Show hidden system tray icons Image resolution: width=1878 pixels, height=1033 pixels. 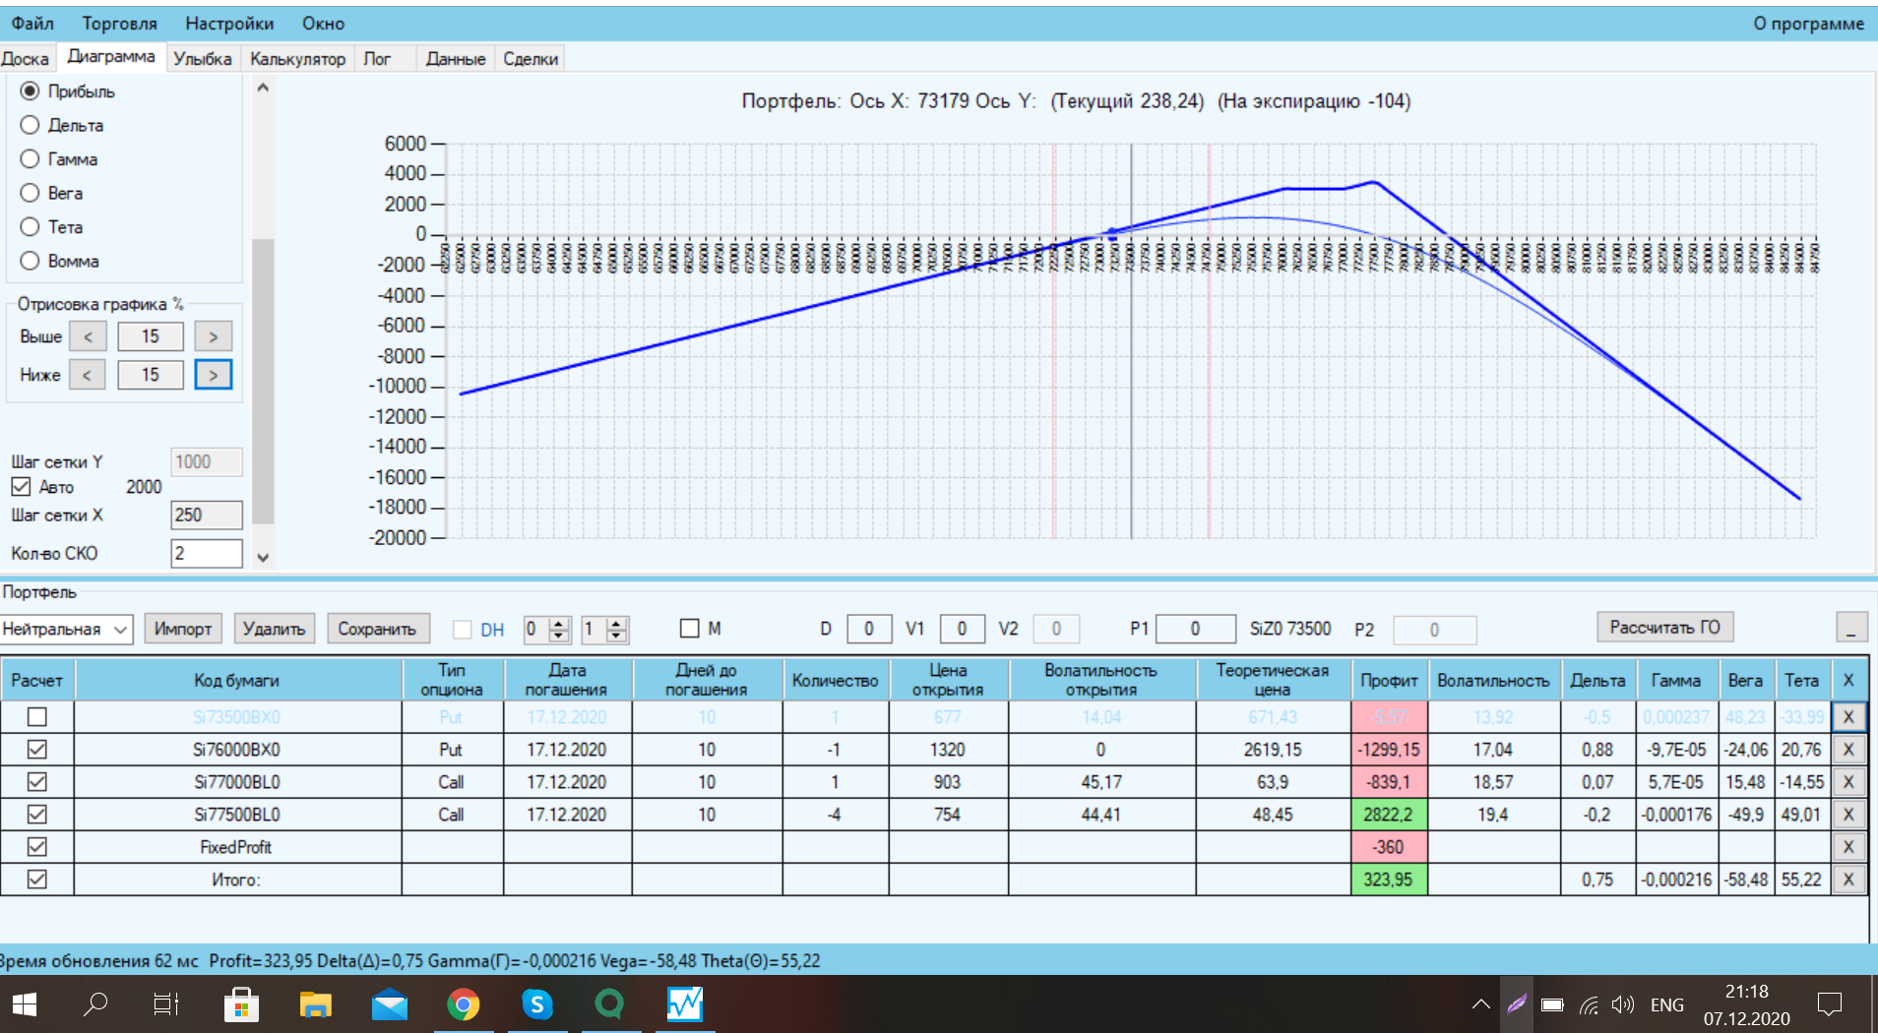point(1480,1004)
